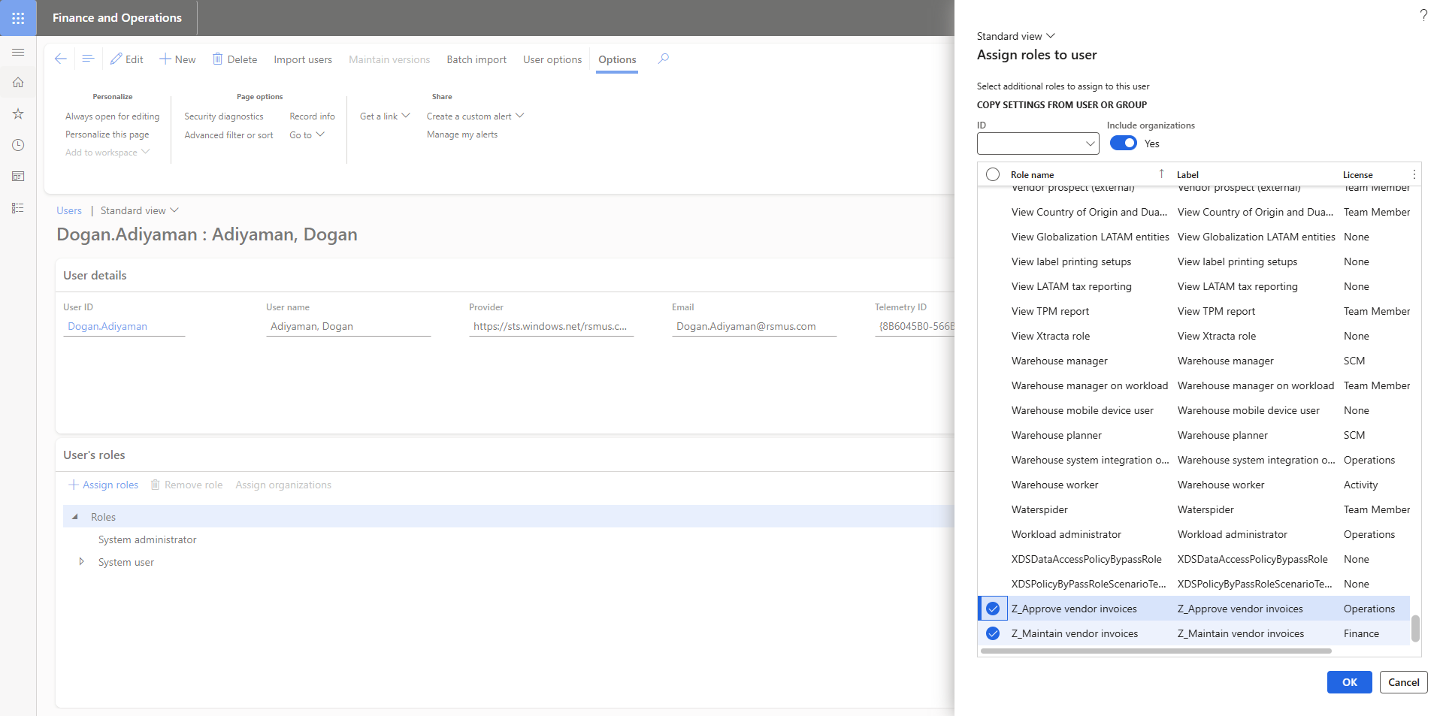Open Favorites star icon in the sidebar
This screenshot has height=716, width=1443.
18,114
